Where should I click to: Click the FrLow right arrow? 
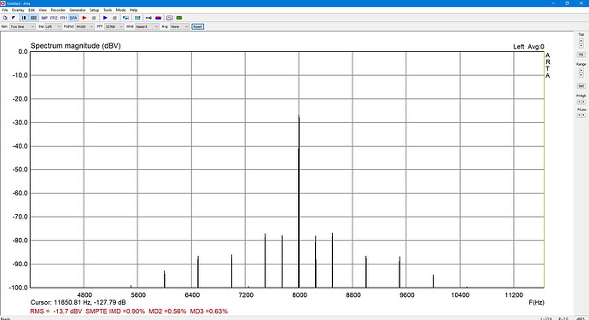pyautogui.click(x=583, y=115)
